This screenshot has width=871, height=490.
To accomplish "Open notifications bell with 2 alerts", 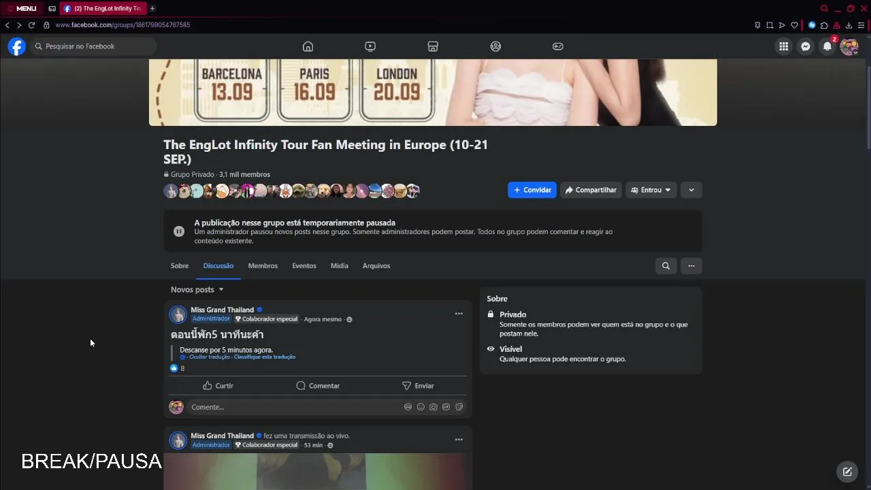I will pyautogui.click(x=827, y=46).
